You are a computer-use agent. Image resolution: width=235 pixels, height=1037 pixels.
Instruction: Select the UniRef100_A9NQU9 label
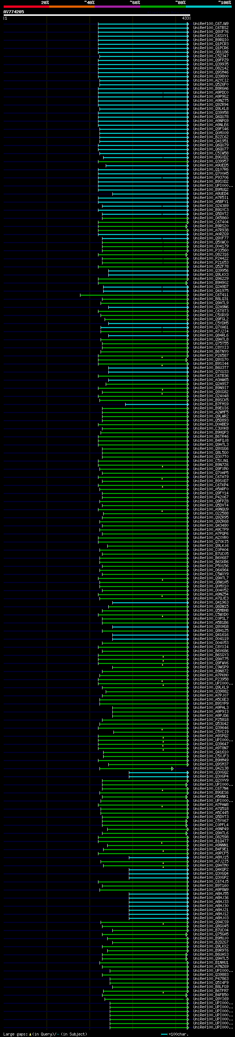click(211, 509)
